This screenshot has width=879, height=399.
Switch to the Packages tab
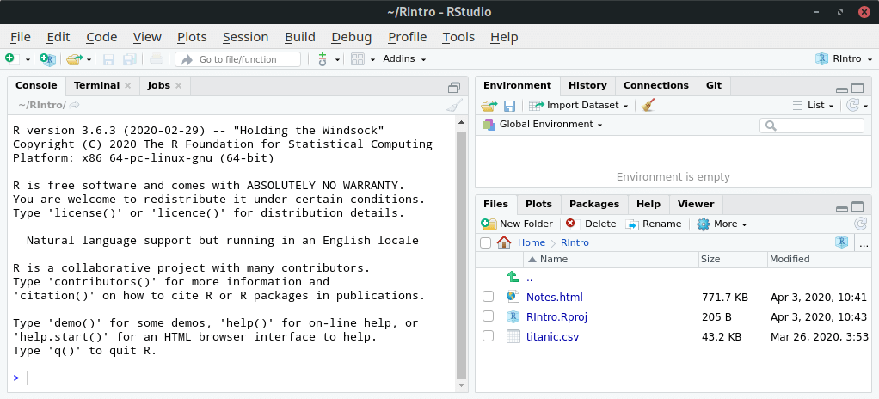[x=594, y=204]
